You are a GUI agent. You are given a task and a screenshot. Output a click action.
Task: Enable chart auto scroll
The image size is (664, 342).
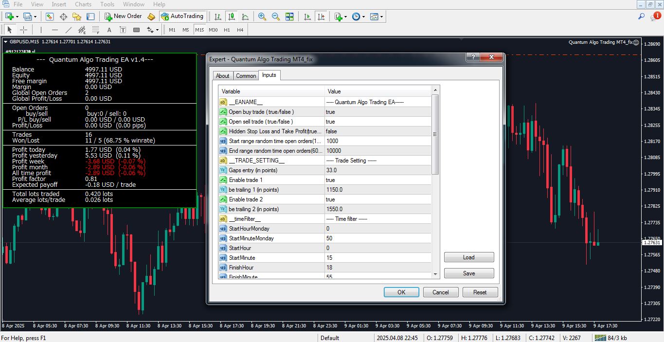(307, 16)
